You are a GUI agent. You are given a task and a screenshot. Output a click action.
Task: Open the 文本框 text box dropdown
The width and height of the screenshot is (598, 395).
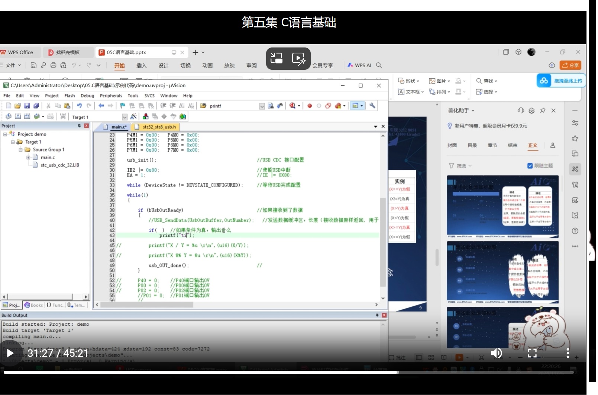coord(411,92)
